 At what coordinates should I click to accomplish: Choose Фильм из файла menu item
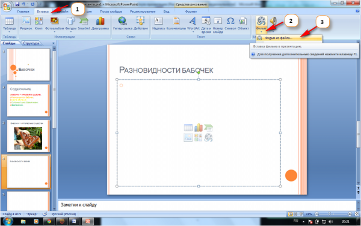(289, 38)
